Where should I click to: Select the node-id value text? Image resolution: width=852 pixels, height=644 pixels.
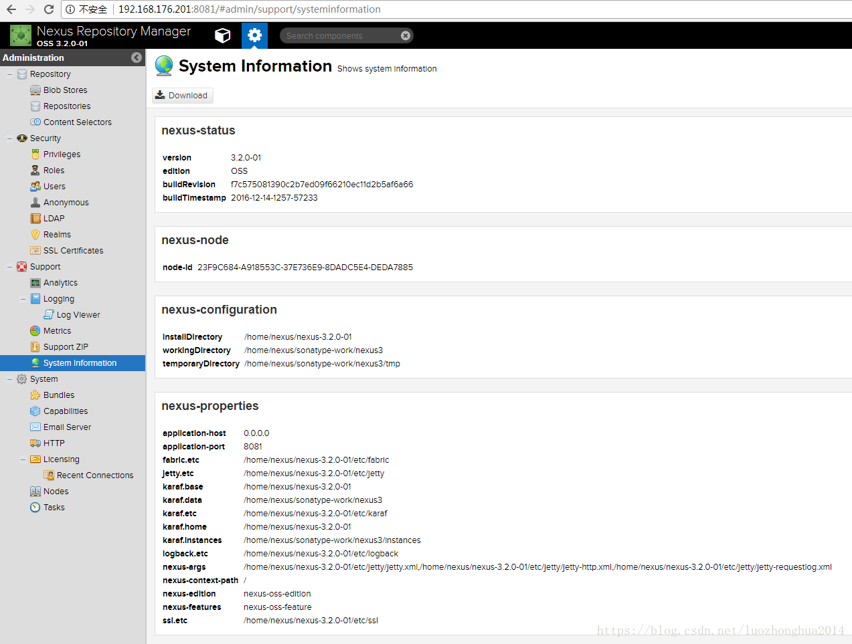305,267
